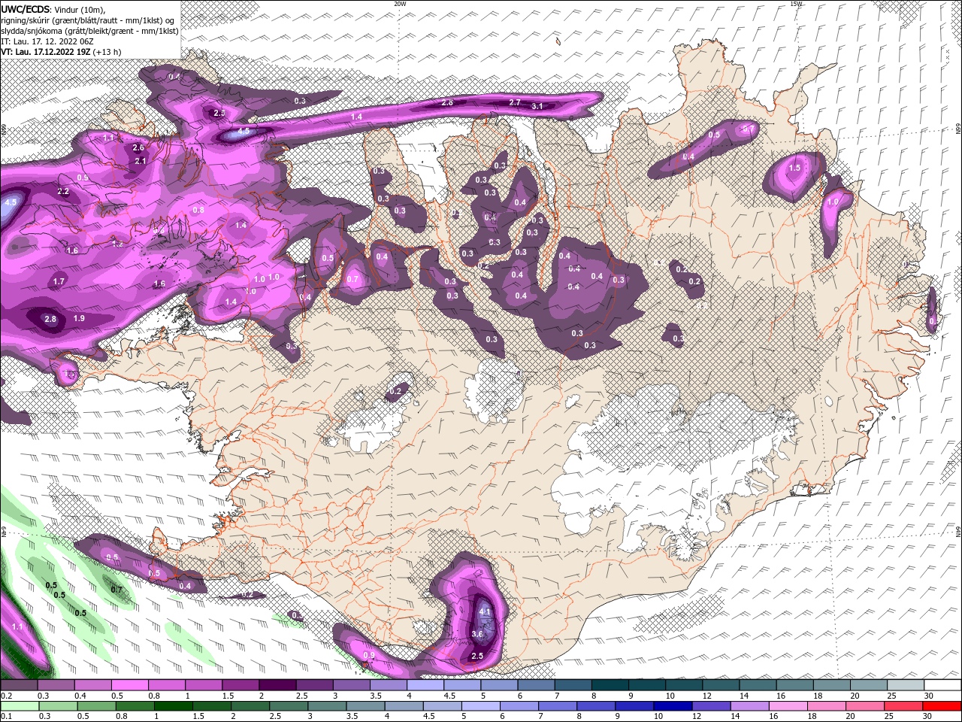Click the 20W longitude label
962x722 pixels.
click(x=400, y=4)
